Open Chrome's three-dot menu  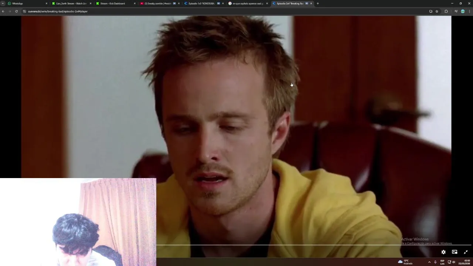(470, 11)
